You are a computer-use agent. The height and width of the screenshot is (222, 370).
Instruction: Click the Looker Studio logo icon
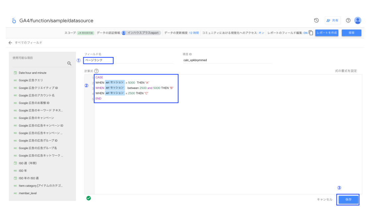[x=14, y=21]
